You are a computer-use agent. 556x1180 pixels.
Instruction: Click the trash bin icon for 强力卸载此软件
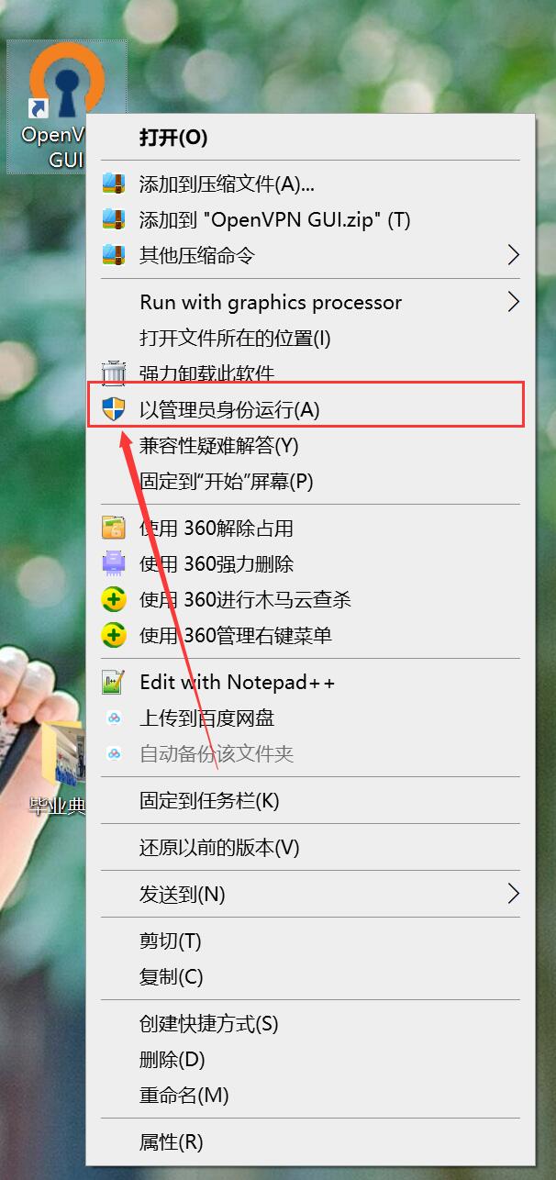click(x=113, y=373)
